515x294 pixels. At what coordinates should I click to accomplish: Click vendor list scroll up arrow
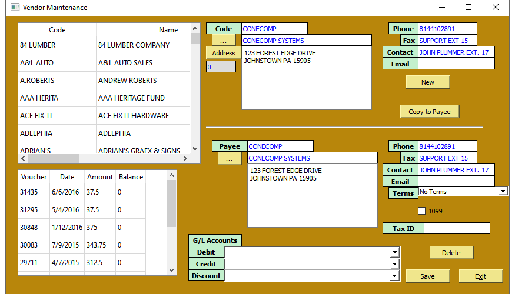coord(195,28)
